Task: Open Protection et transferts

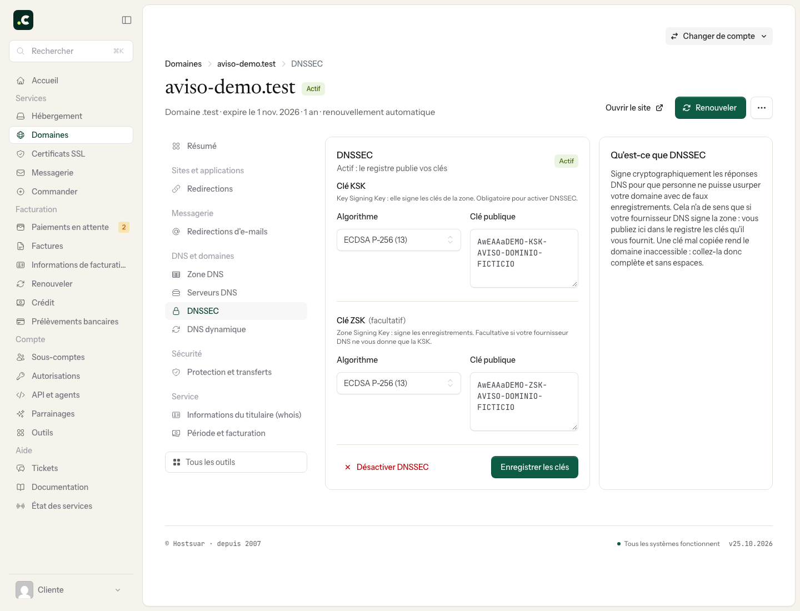Action: 236,372
